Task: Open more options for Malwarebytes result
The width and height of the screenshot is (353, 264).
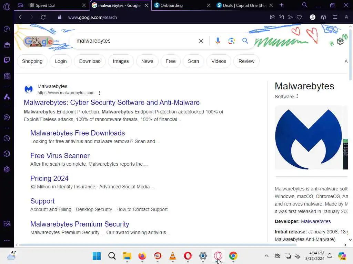Action: click(x=100, y=93)
